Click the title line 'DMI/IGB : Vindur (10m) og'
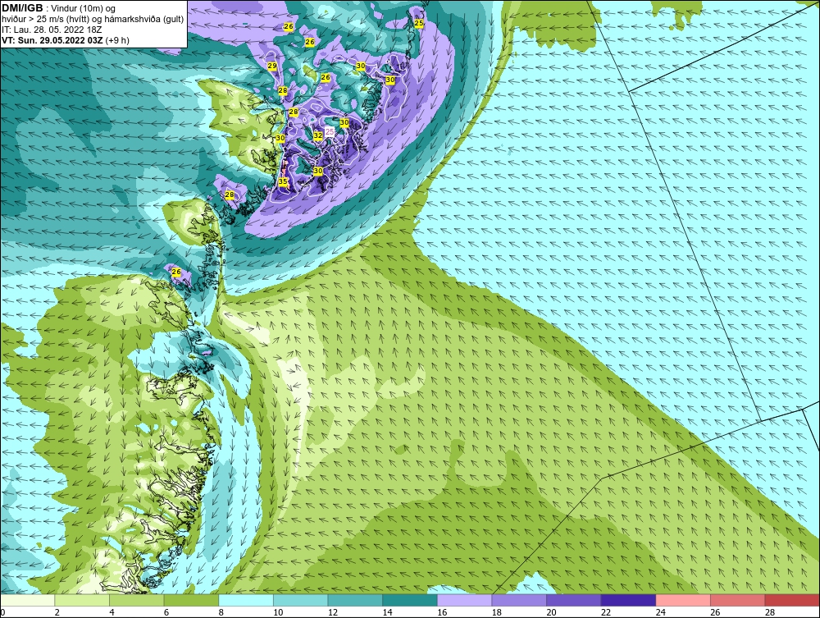This screenshot has height=618, width=820. point(59,8)
